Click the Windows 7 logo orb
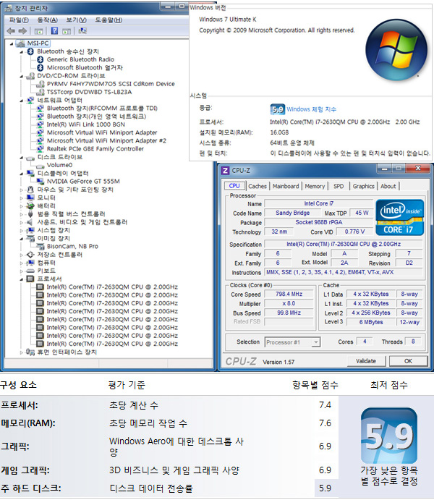Viewport: 434px width, 500px height. click(396, 51)
